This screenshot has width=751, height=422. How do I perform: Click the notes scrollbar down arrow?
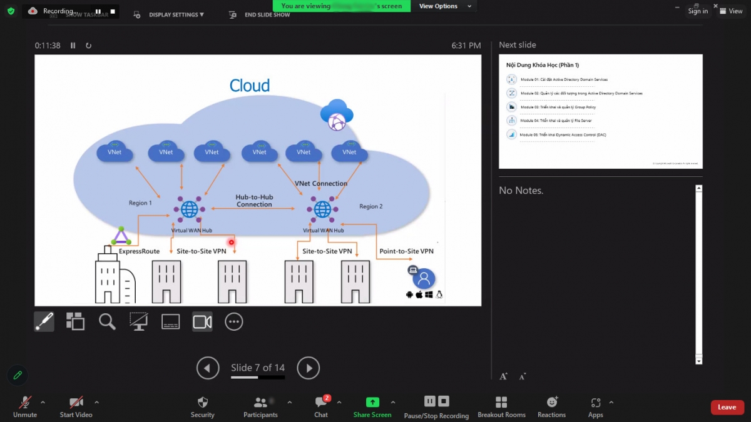699,361
